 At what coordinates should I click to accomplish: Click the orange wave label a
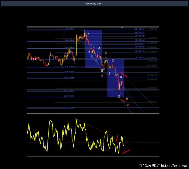tap(102, 75)
